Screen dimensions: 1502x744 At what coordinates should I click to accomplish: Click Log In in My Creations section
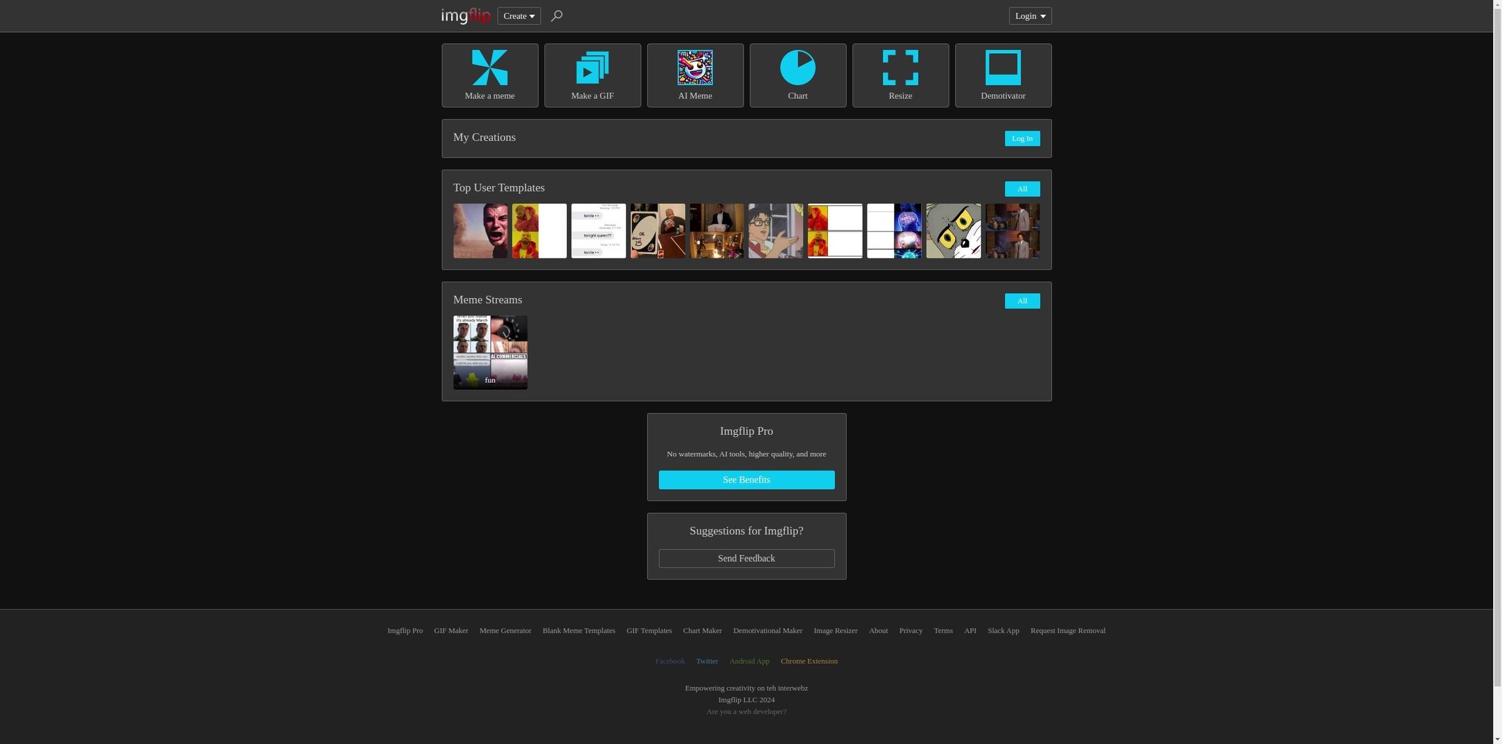pos(1021,138)
